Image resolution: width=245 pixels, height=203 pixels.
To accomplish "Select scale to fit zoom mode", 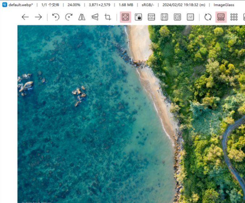I will click(x=177, y=17).
